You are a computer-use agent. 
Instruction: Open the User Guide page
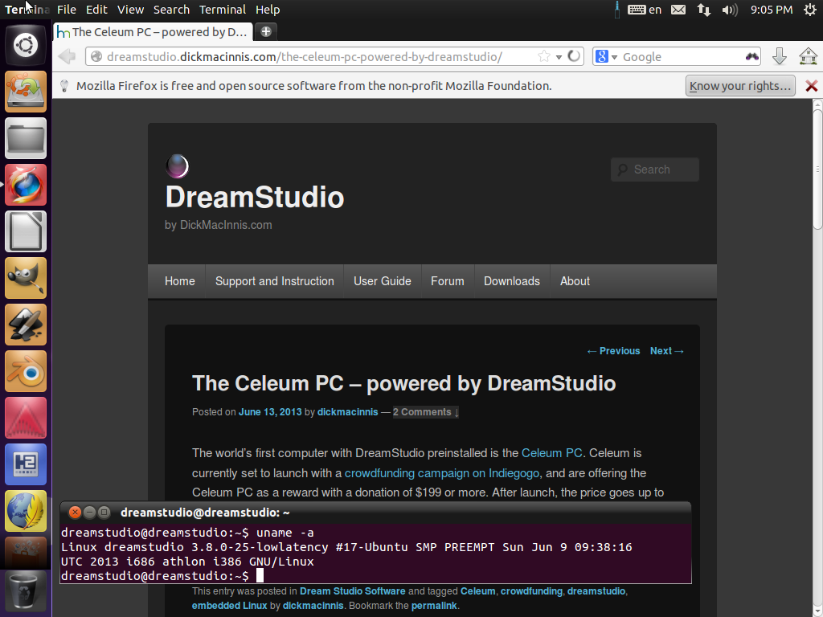382,281
